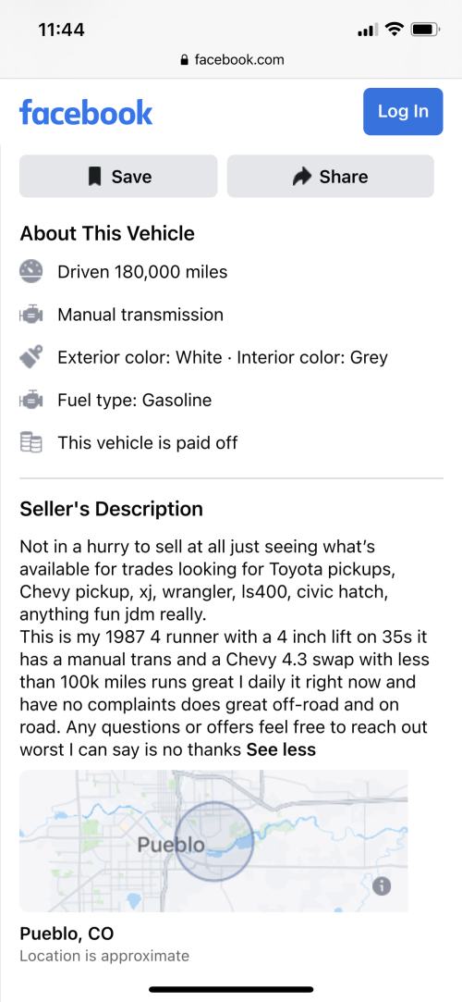Tap the Wi-Fi status icon
Screen dimensions: 462x1002
(395, 29)
